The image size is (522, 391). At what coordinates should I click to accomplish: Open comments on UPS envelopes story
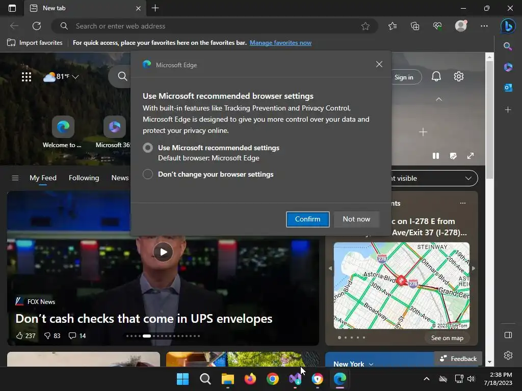click(x=77, y=336)
